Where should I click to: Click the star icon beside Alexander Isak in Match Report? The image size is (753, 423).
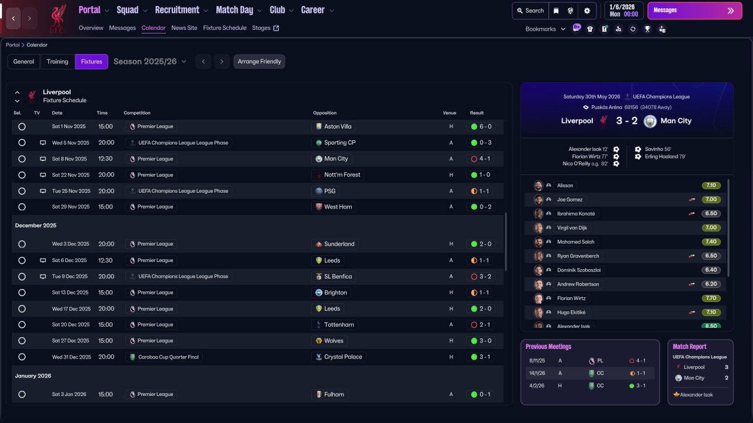(x=677, y=395)
